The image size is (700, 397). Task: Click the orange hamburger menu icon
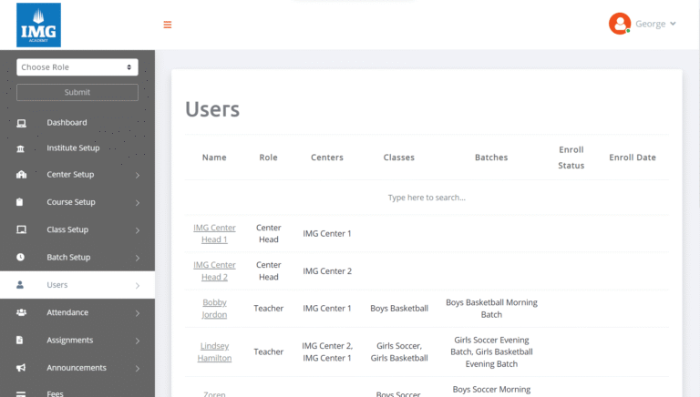(167, 25)
